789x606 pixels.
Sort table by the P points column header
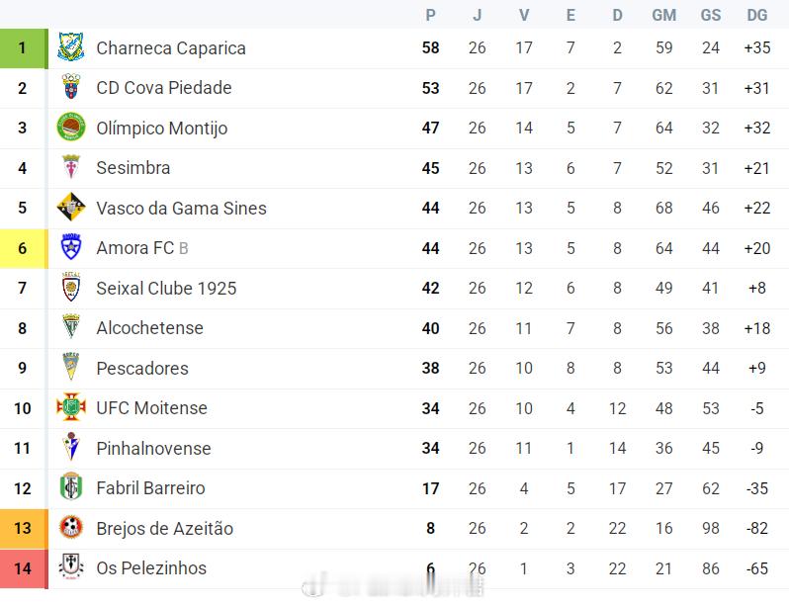tap(430, 15)
